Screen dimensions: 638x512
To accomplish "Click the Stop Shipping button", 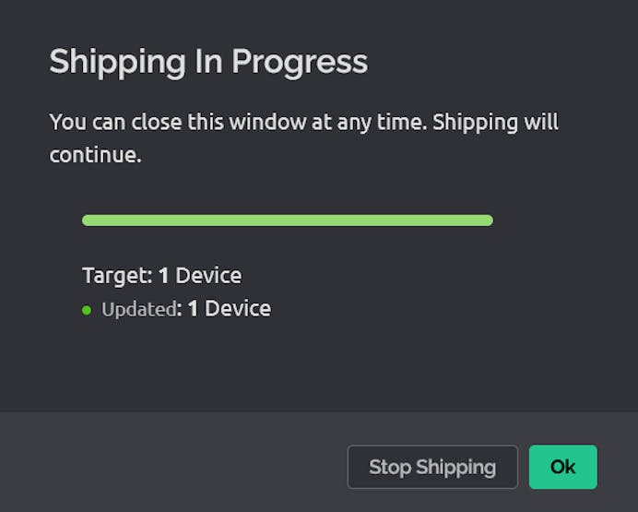I will [x=431, y=467].
